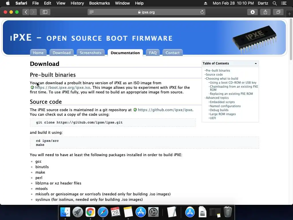The height and width of the screenshot is (220, 293).
Task: Open System Preferences from the Dock
Action: (x=153, y=212)
